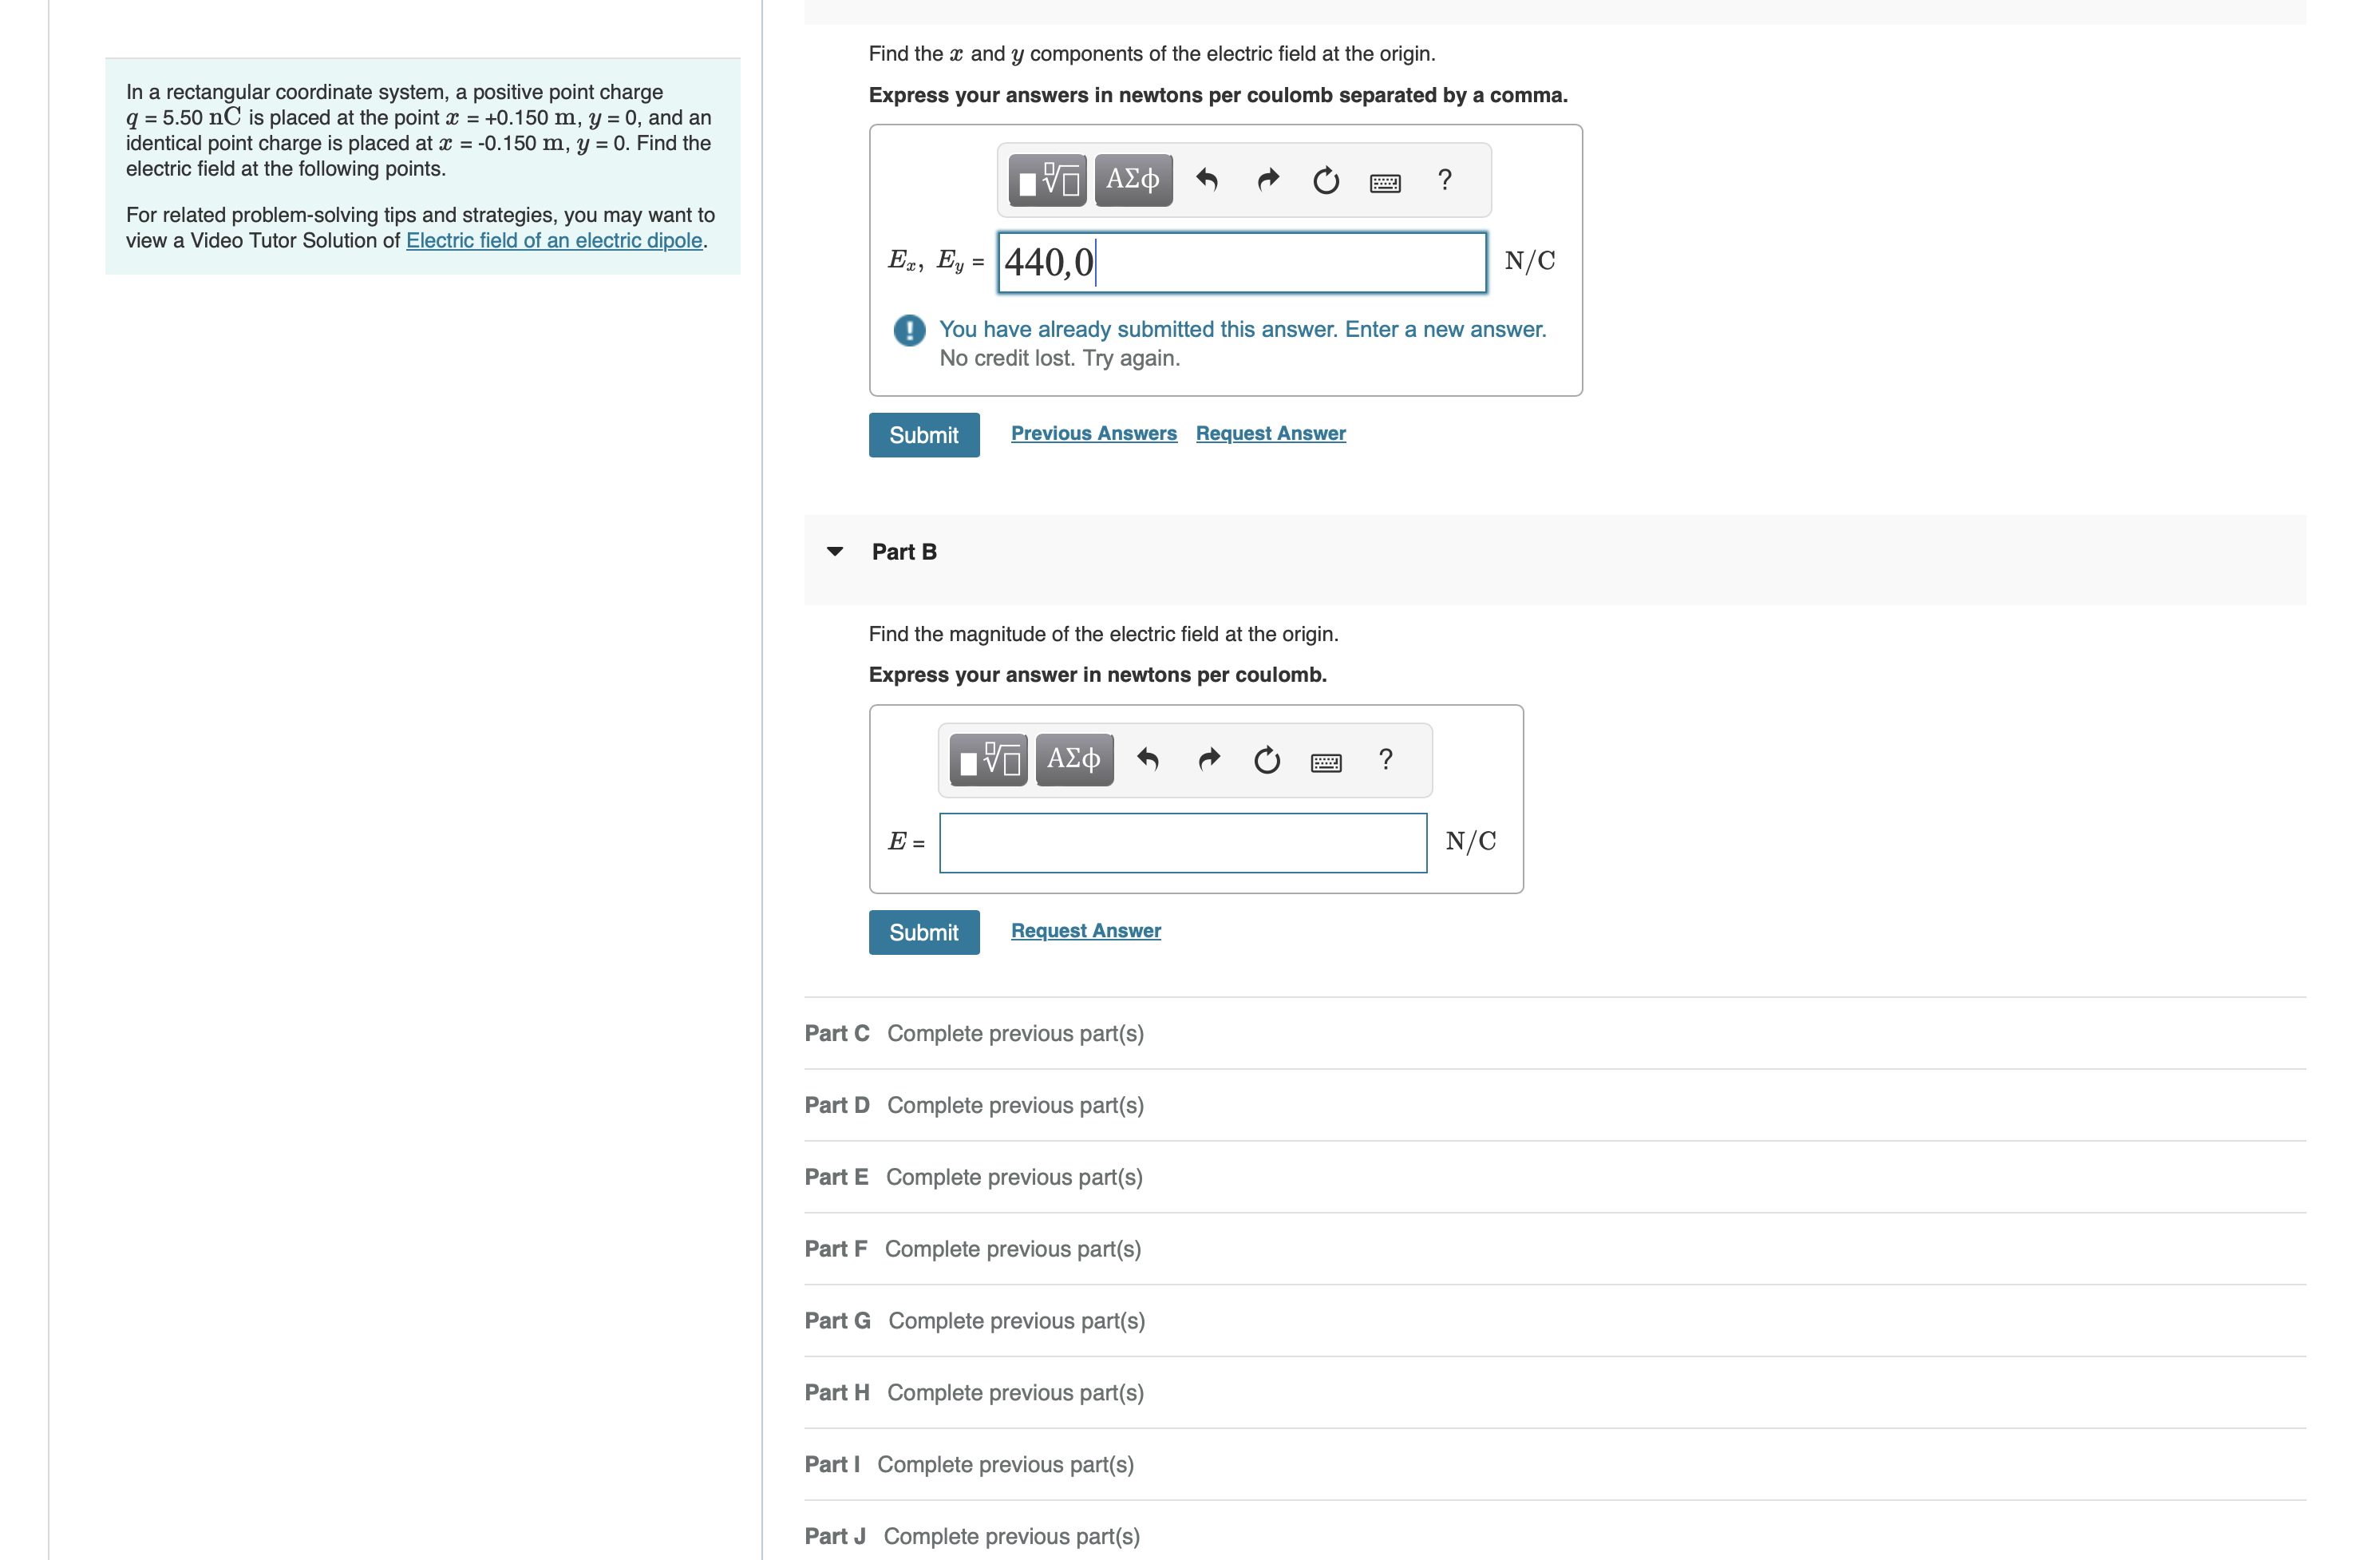
Task: Collapse the Part B section triangle
Action: click(835, 552)
